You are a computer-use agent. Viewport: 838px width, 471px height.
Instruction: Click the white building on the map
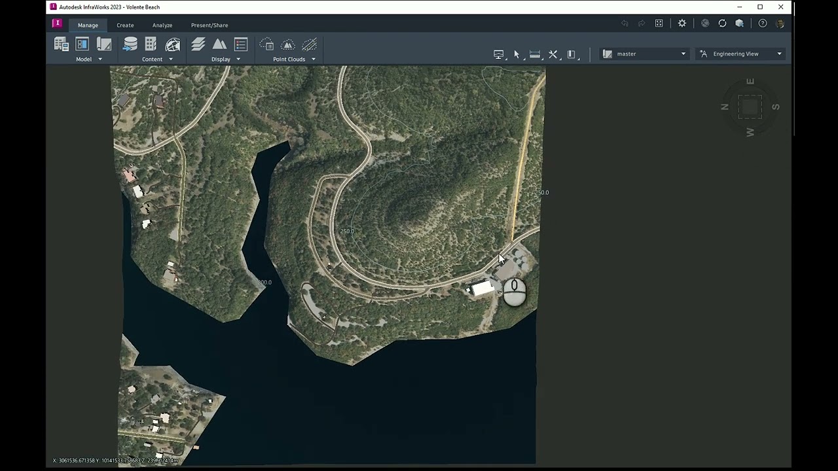(x=483, y=288)
